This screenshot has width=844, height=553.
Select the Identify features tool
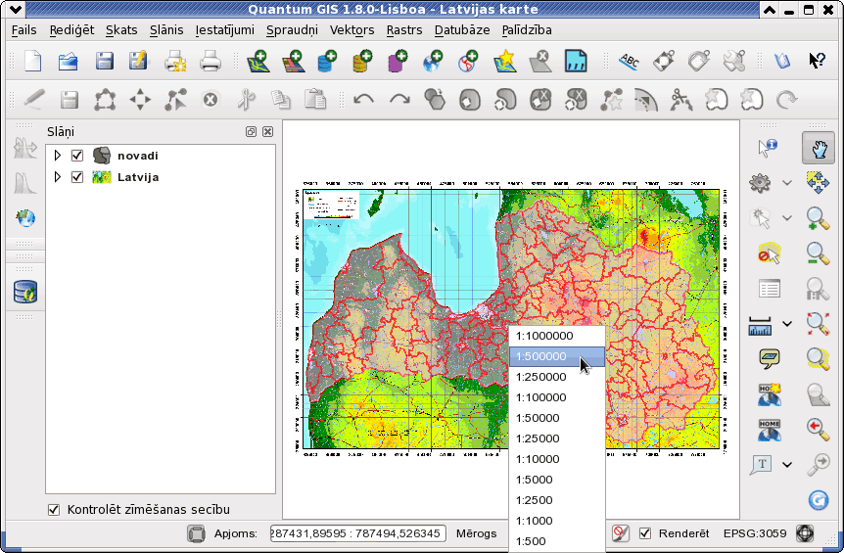(767, 148)
